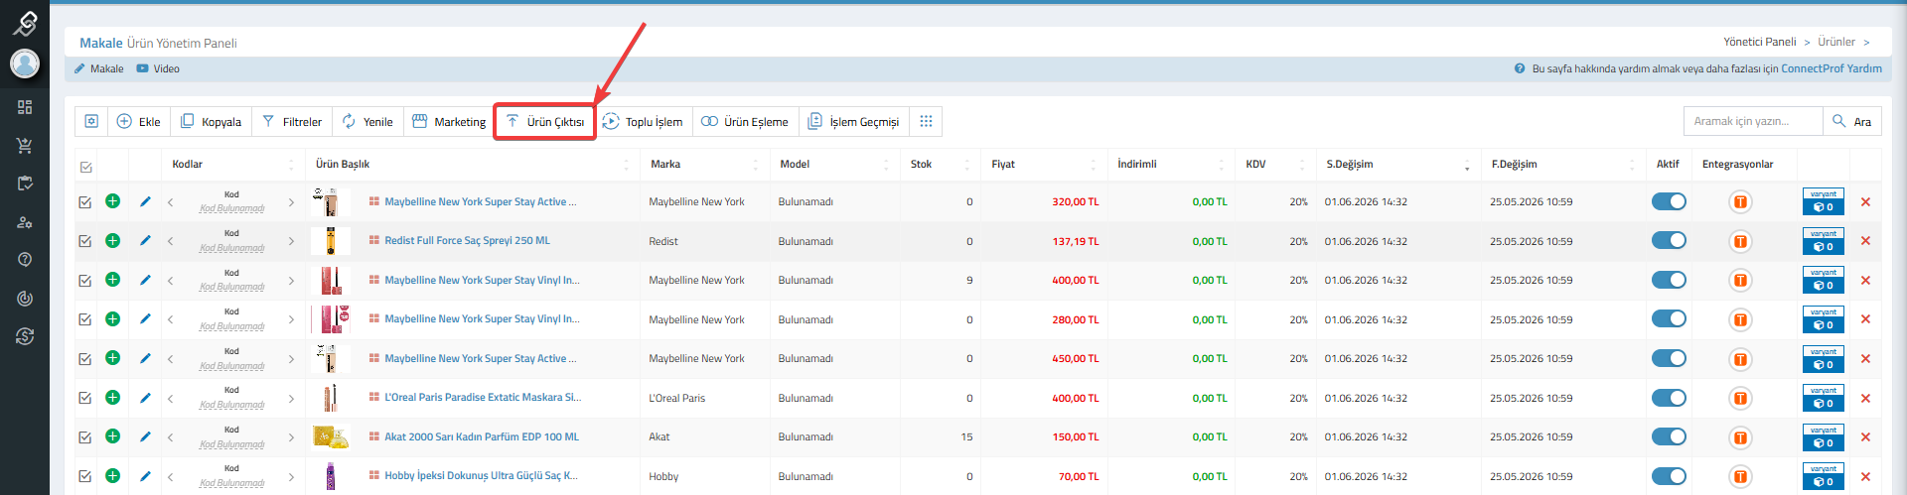Image resolution: width=1907 pixels, height=495 pixels.
Task: Open S.Değişim column sort menu
Action: [1467, 166]
